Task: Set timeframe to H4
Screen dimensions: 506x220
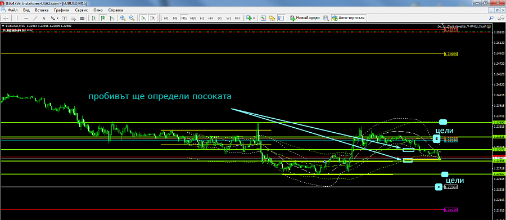Action: coord(211,19)
